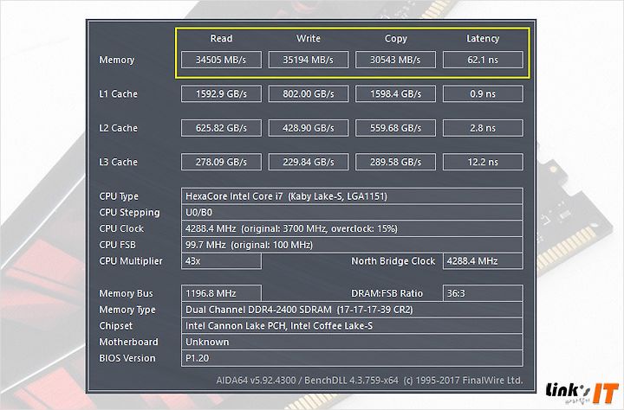Click L2 Cache read value 625.82 GB/s
Viewport: 624px width, 410px height.
coord(221,128)
